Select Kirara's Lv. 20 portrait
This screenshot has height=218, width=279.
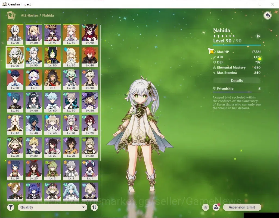point(90,147)
